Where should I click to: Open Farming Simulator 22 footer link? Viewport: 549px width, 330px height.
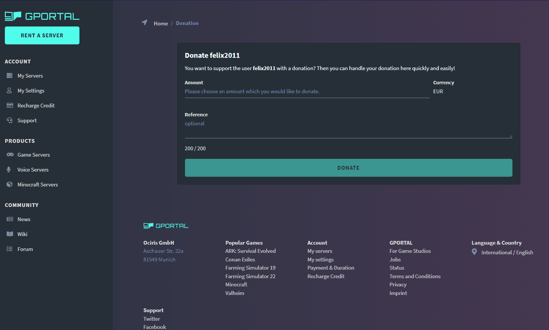pyautogui.click(x=250, y=276)
